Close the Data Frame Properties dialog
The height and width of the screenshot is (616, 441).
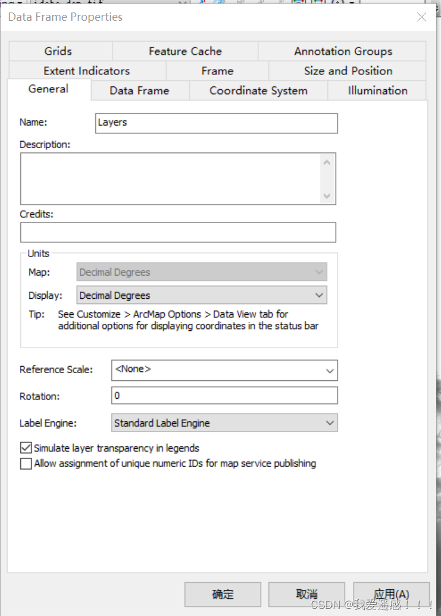click(421, 17)
